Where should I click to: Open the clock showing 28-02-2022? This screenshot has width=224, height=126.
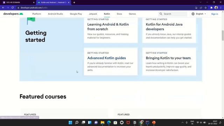click(x=212, y=122)
